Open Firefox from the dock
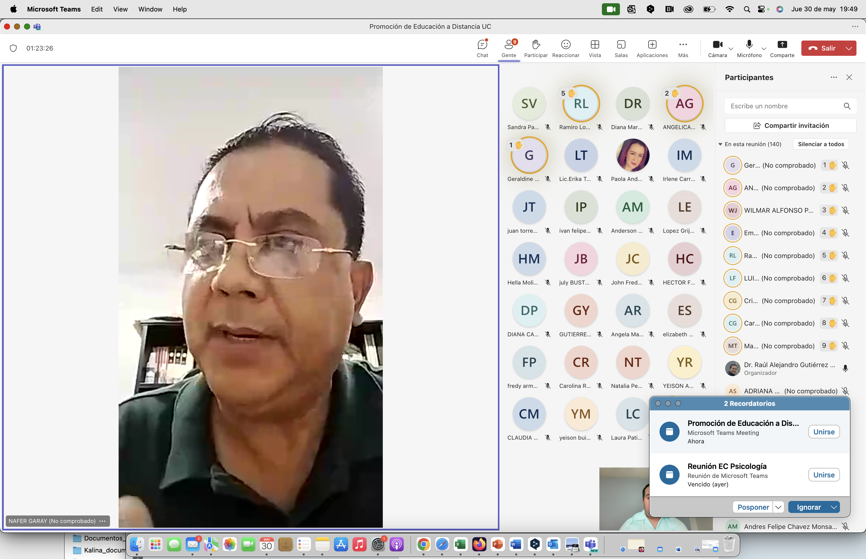 (479, 544)
